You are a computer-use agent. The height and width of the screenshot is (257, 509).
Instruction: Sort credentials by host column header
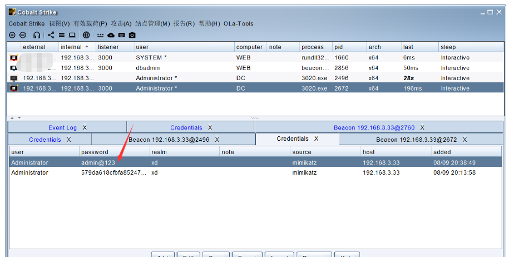tap(396, 152)
